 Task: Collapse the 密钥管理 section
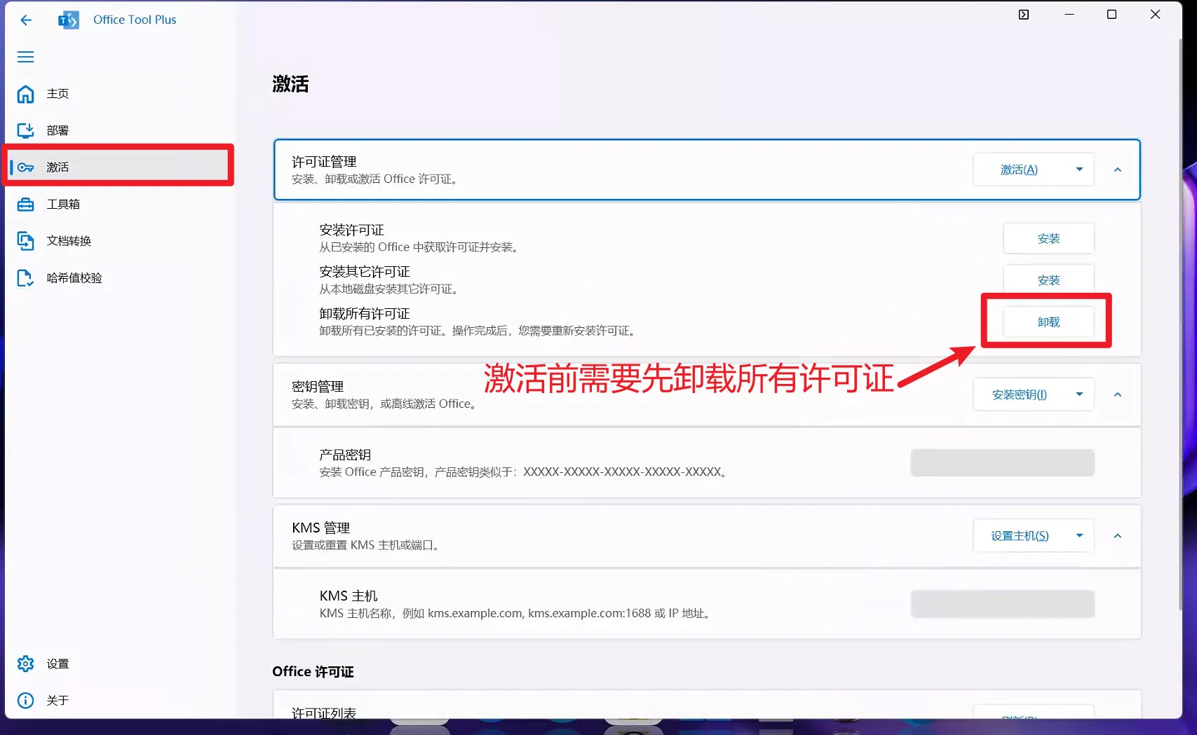pos(1118,394)
